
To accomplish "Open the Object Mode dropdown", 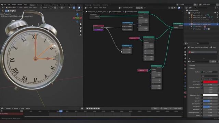I will (12, 8).
